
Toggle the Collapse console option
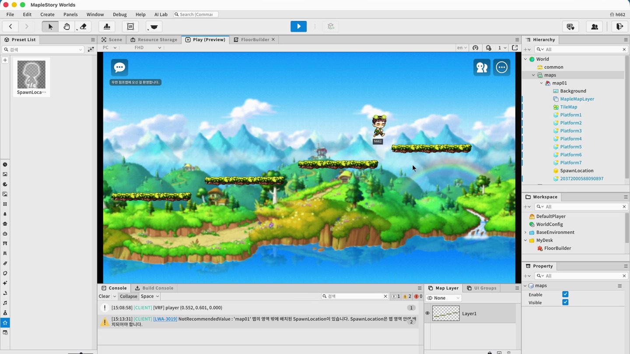128,296
